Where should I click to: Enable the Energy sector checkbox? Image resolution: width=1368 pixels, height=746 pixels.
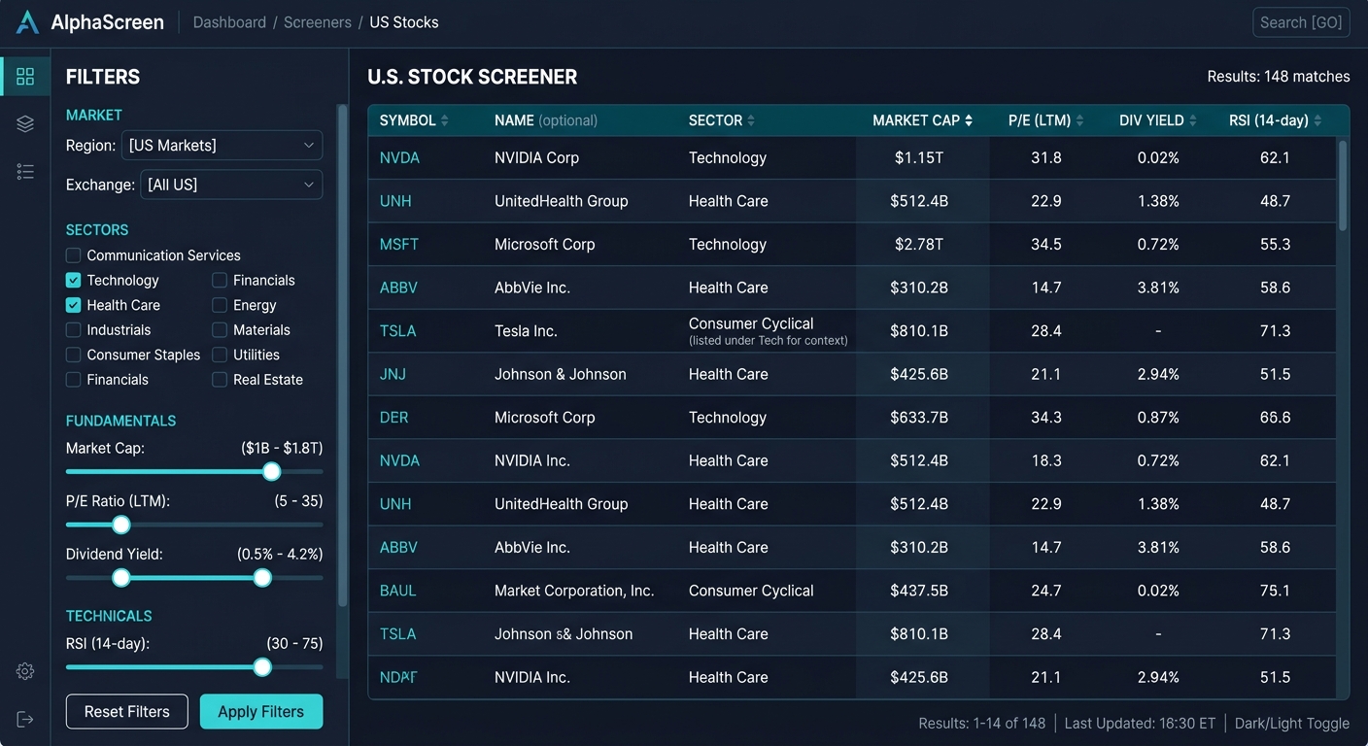pyautogui.click(x=220, y=305)
